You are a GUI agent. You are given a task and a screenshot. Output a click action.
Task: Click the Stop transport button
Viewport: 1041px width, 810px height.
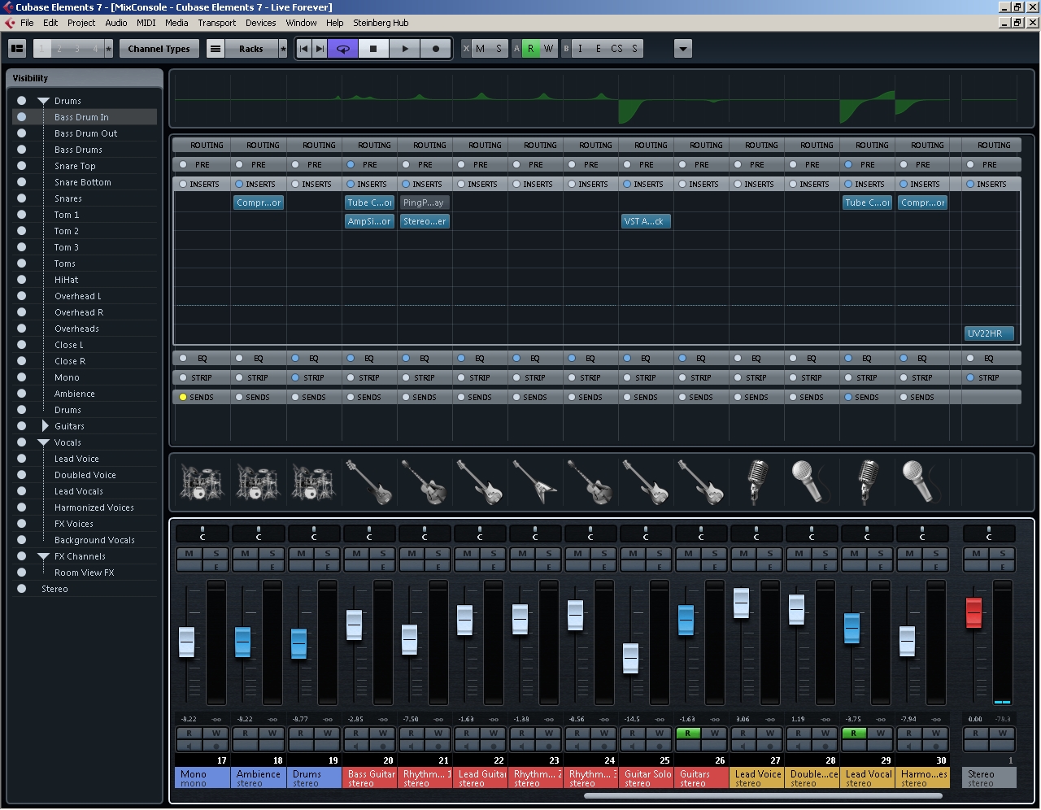(x=373, y=49)
